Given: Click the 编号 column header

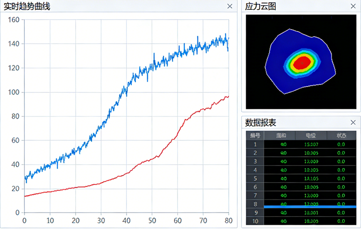Looking at the screenshot, I should (x=255, y=135).
